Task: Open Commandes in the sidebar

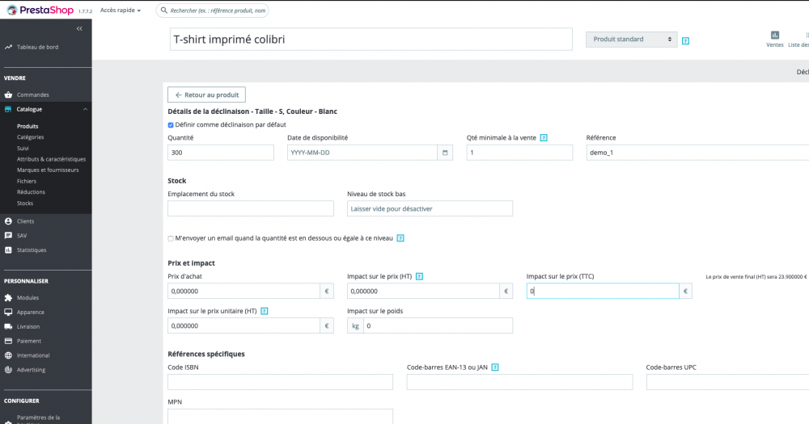Action: click(x=33, y=94)
